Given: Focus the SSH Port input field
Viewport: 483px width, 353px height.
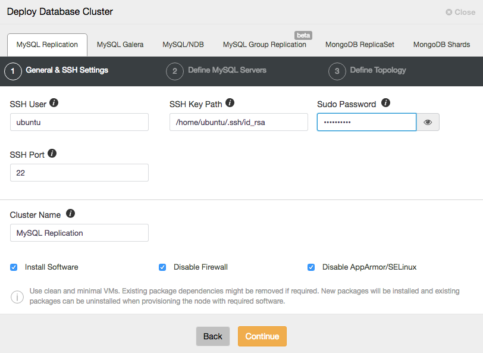Looking at the screenshot, I should [x=79, y=173].
